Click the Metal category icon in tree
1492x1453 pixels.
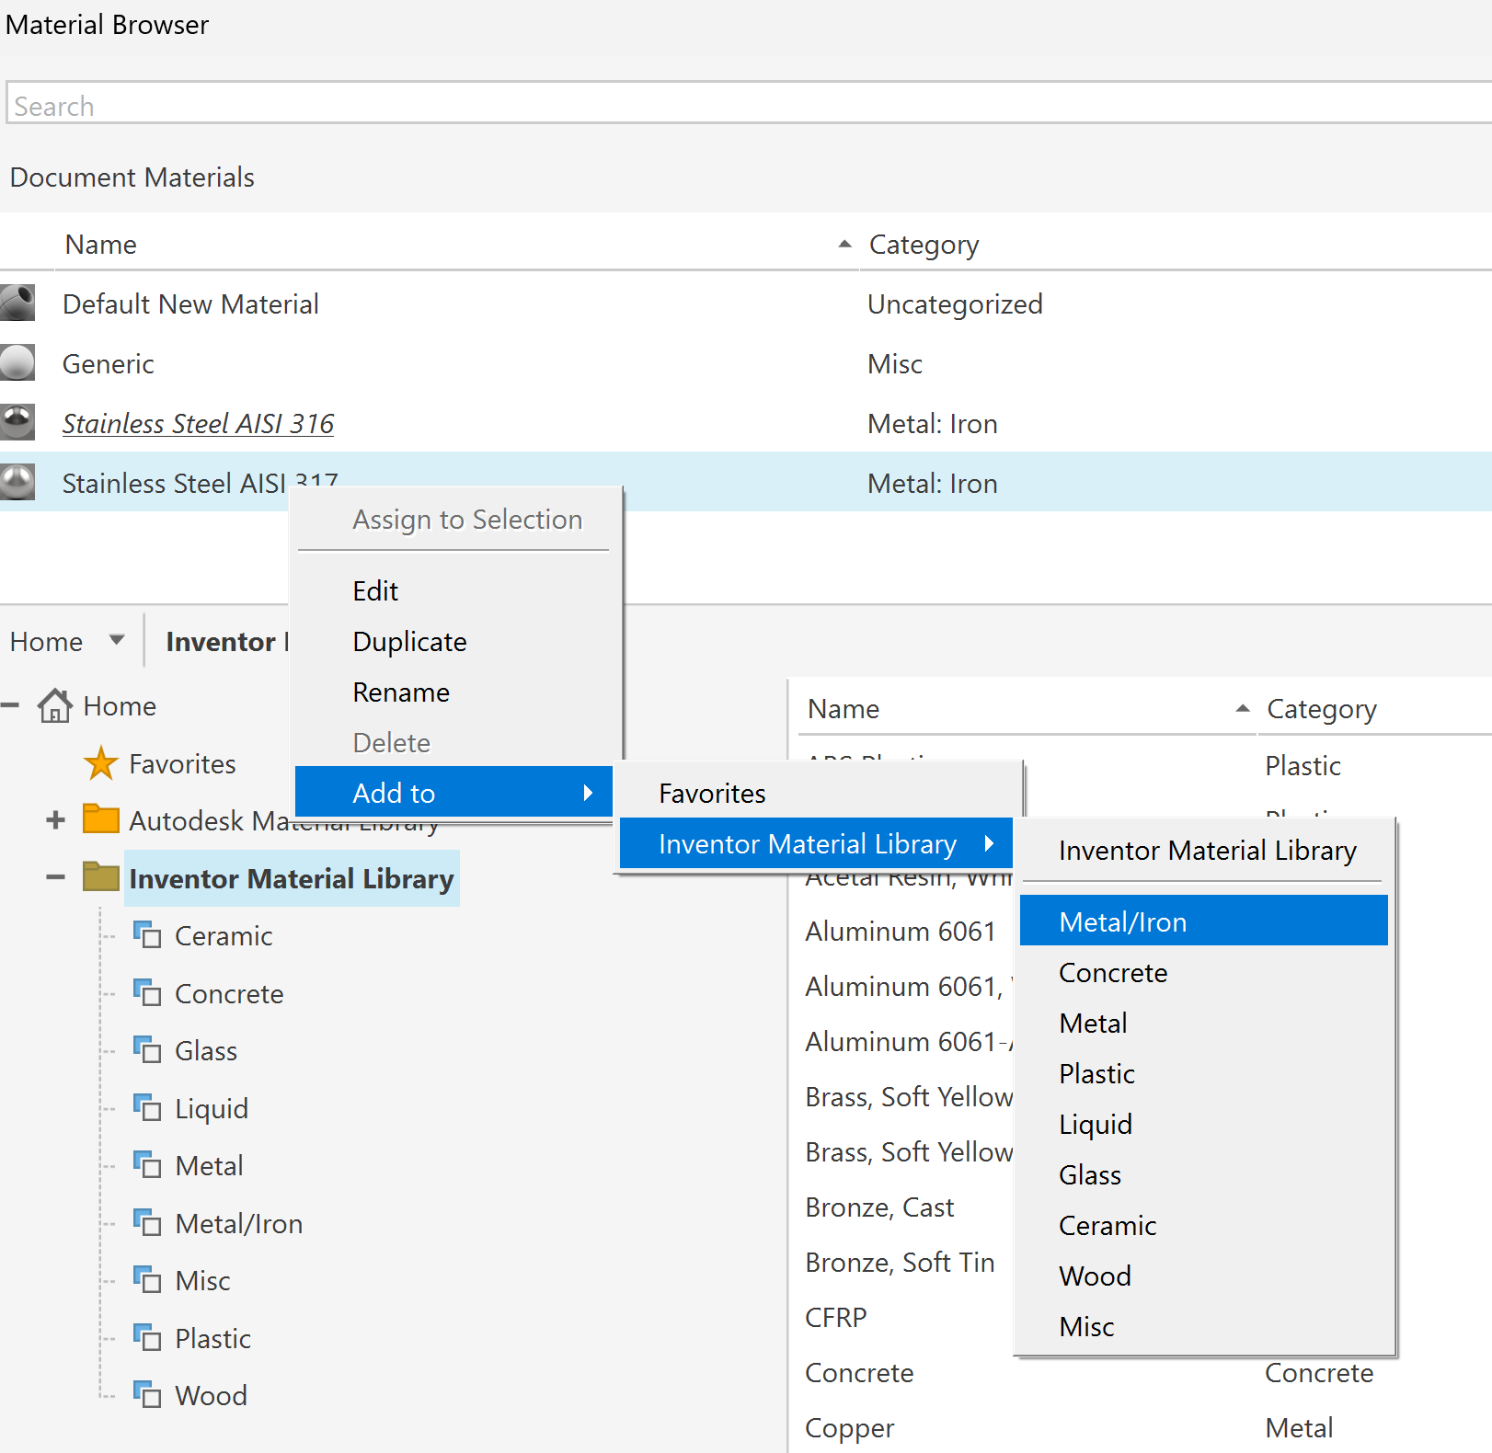pos(147,1164)
